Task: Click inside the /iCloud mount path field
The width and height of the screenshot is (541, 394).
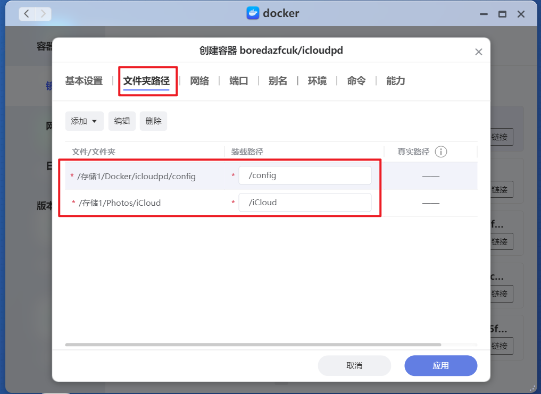Action: tap(305, 202)
